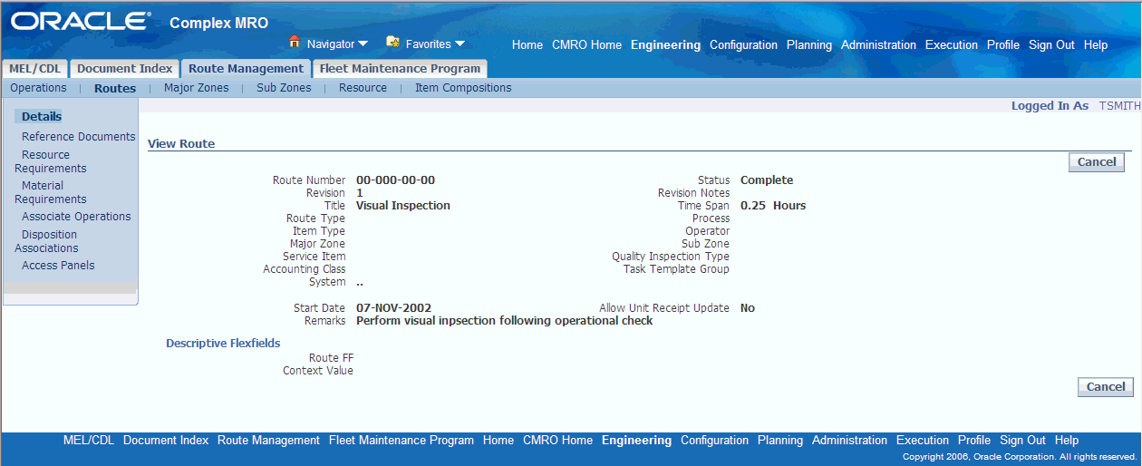Open the MEL/CDL tab
The image size is (1142, 466).
pyautogui.click(x=34, y=69)
